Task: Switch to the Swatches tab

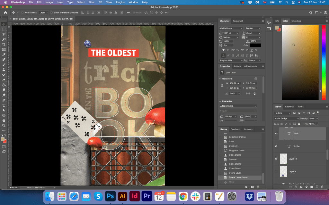Action: [296, 21]
